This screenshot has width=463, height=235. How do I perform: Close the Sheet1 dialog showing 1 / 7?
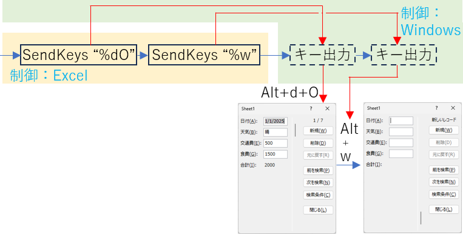327,108
